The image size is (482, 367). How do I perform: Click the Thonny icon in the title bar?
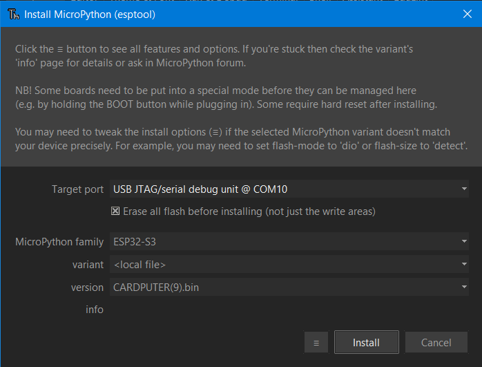coord(13,14)
